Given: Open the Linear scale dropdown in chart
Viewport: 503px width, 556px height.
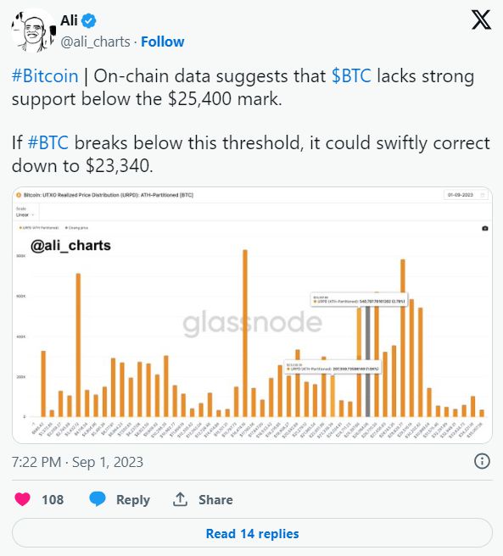Looking at the screenshot, I should pyautogui.click(x=25, y=215).
